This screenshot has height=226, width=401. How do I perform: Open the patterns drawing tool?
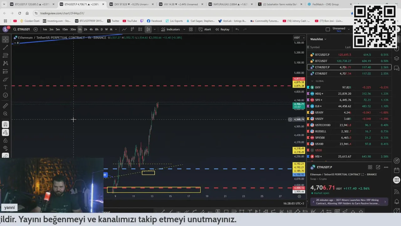[x=5, y=63]
